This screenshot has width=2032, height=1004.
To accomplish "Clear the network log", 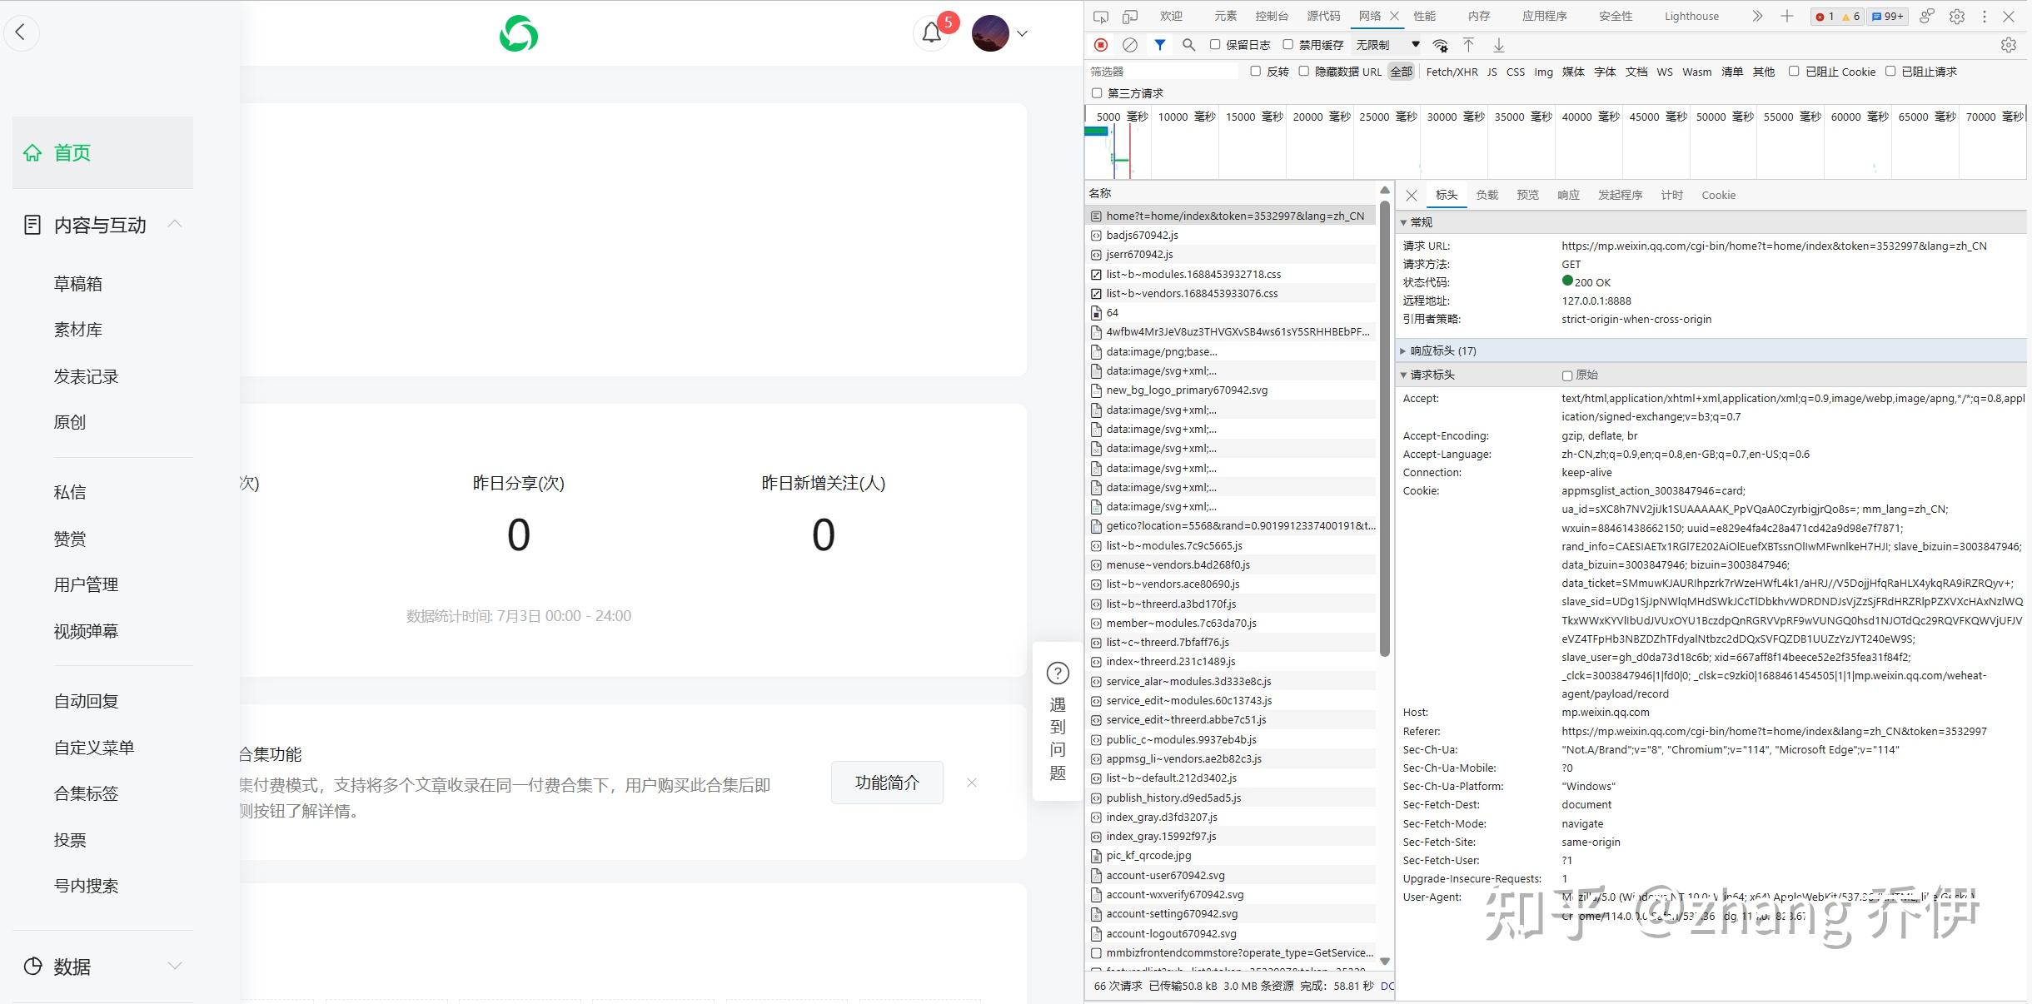I will point(1129,45).
